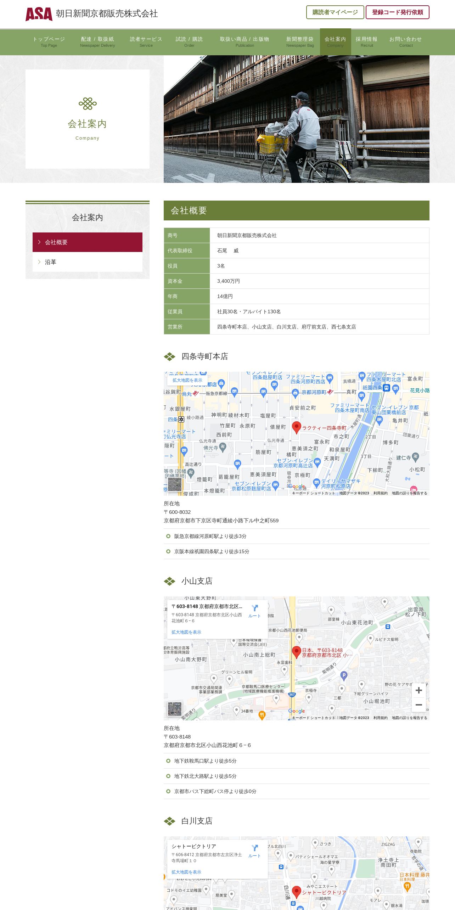Click hero photo of newspaper delivery
Screen dimensions: 455x910
click(297, 119)
